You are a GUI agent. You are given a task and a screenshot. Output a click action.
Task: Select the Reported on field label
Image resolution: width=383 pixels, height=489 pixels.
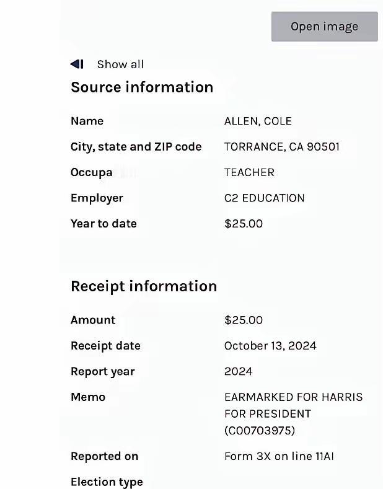[x=104, y=457]
